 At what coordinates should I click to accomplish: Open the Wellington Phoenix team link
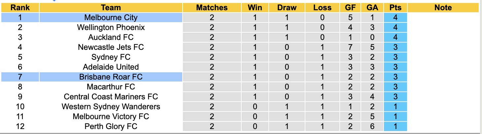[111, 27]
